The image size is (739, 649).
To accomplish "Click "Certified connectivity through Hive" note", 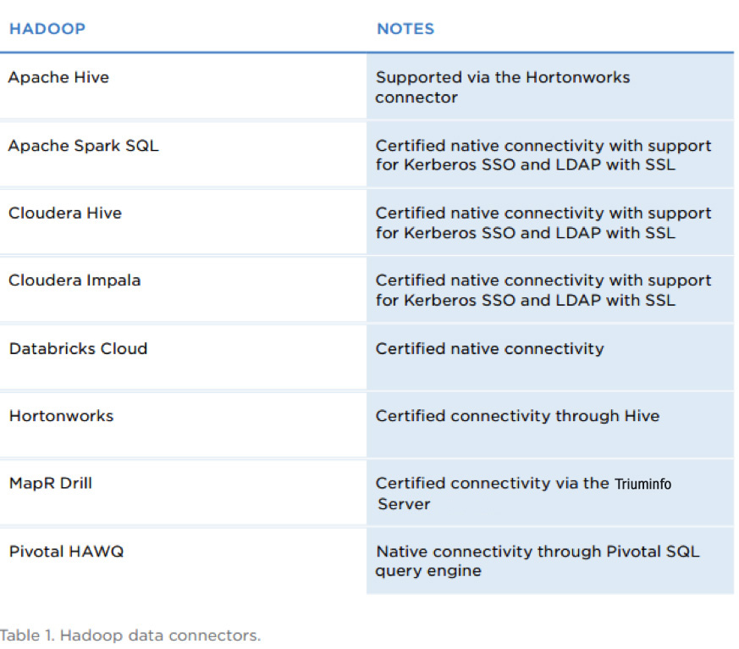I will (517, 416).
